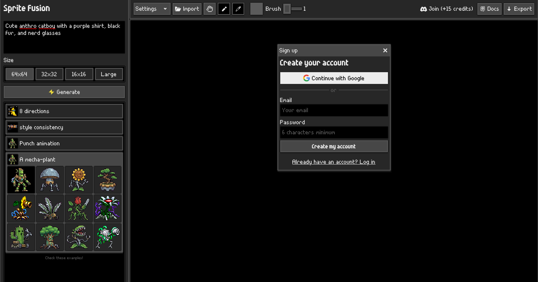
Task: Expand the Punch animation example
Action: [64, 143]
